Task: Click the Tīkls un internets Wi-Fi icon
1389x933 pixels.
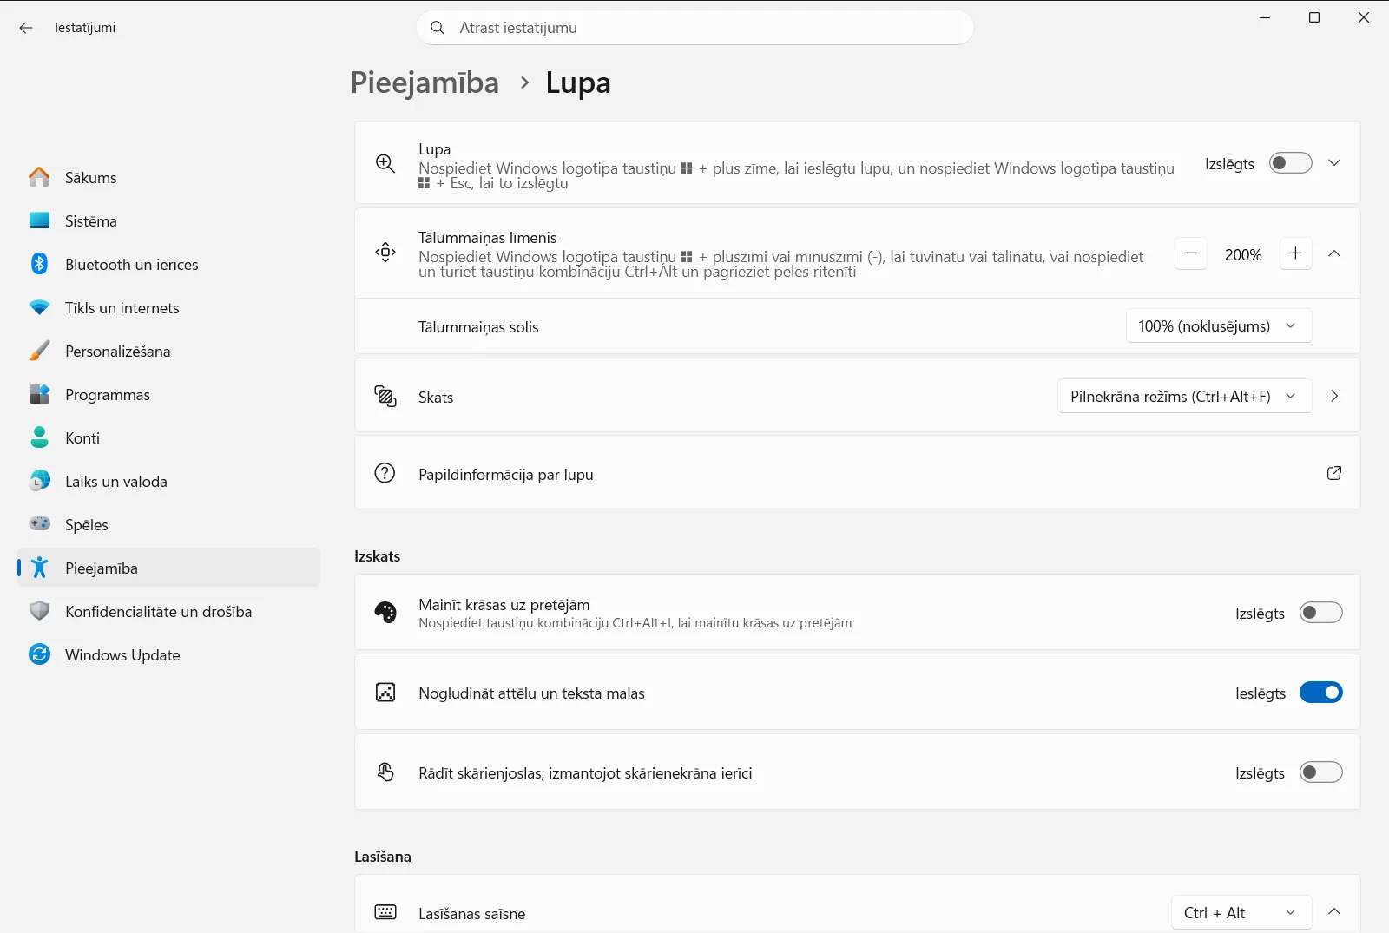Action: [39, 307]
